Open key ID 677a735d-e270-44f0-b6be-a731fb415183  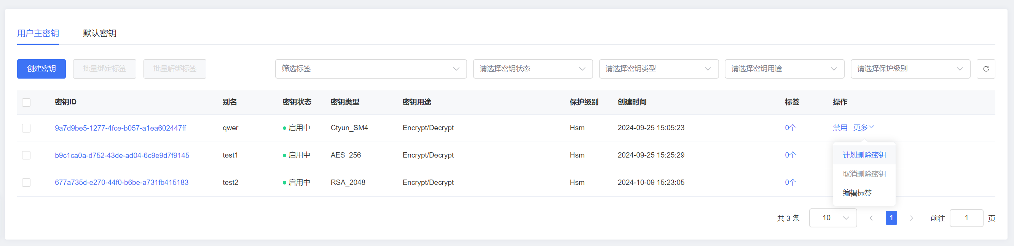(122, 183)
